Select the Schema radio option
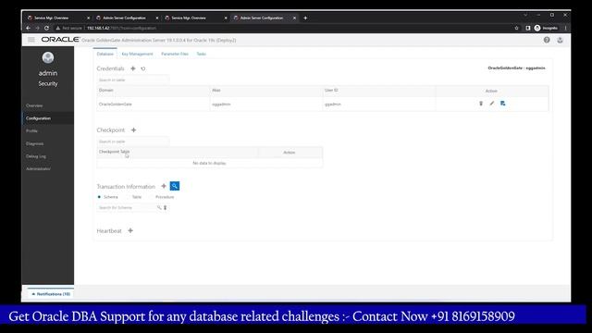The height and width of the screenshot is (333, 592). click(x=99, y=197)
